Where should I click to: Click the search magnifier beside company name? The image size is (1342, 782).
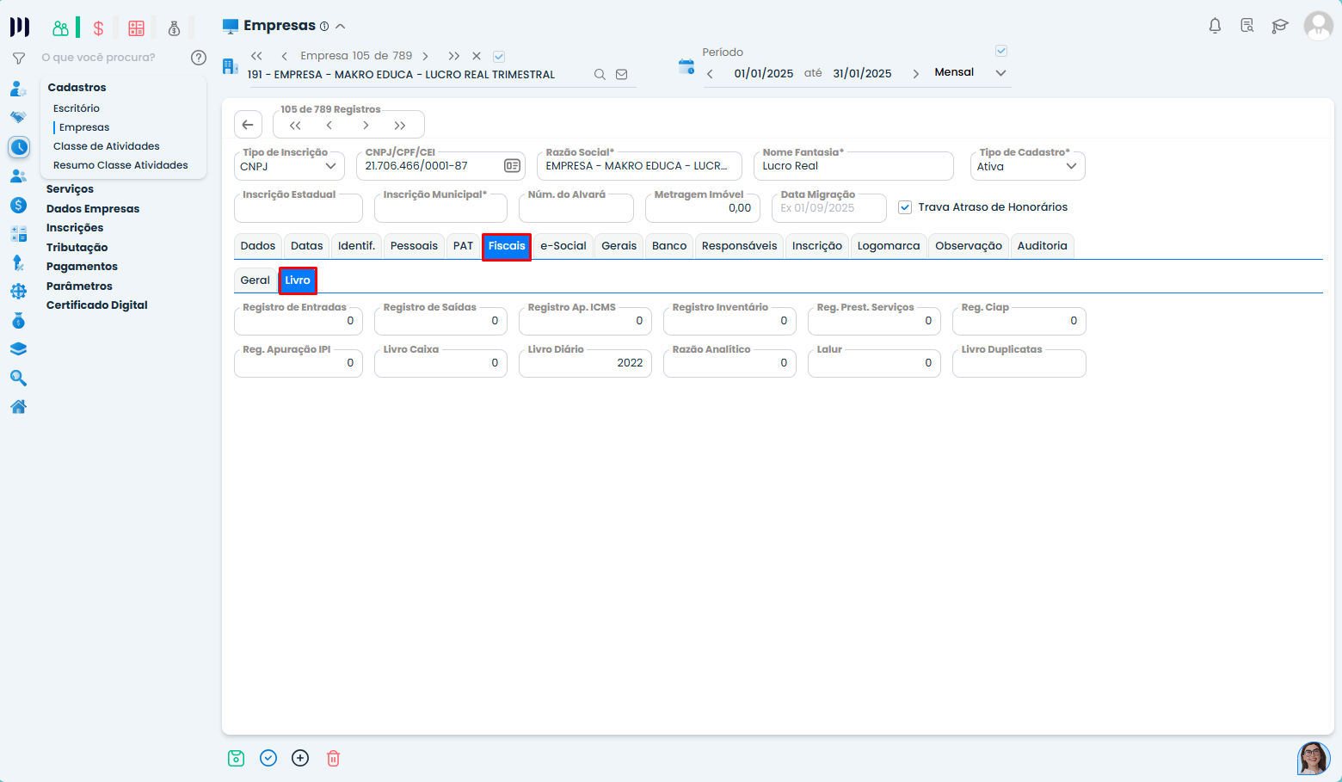(600, 75)
